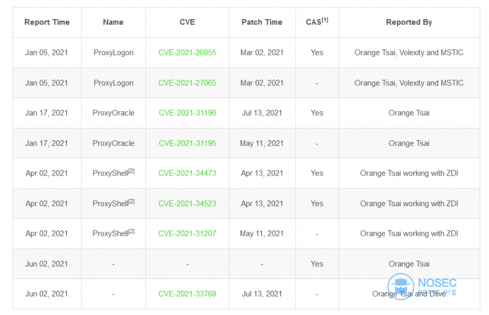Screen dimensions: 489x315
Task: Click the CVE-2021-34473 link
Action: pyautogui.click(x=187, y=174)
